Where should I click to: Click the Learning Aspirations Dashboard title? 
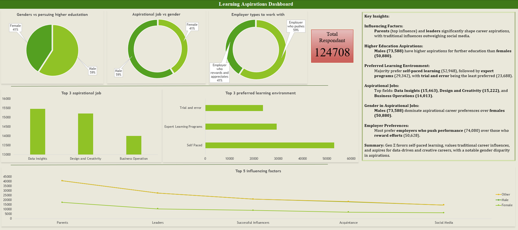(256, 4)
